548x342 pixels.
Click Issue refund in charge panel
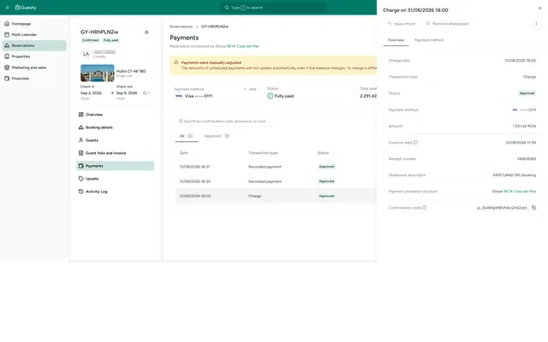point(402,24)
